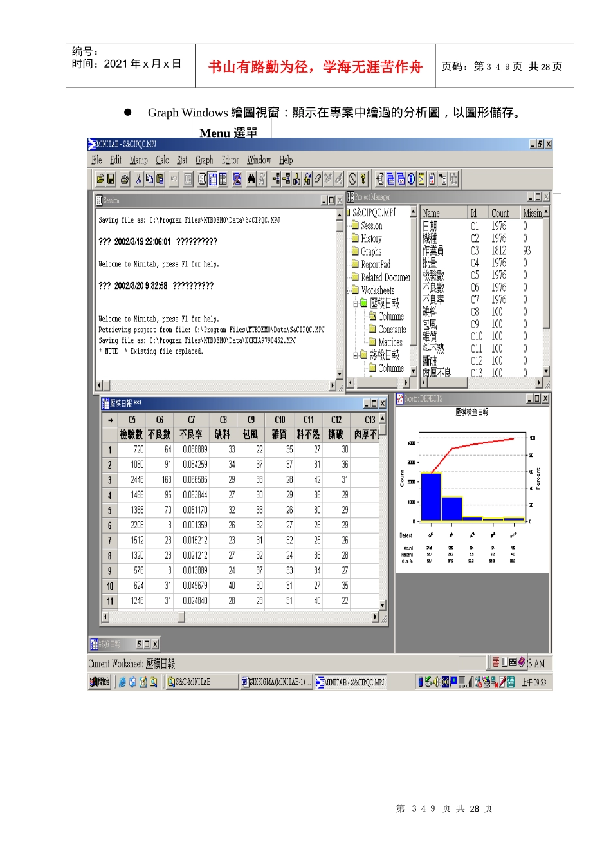Open the File menu

(96, 160)
